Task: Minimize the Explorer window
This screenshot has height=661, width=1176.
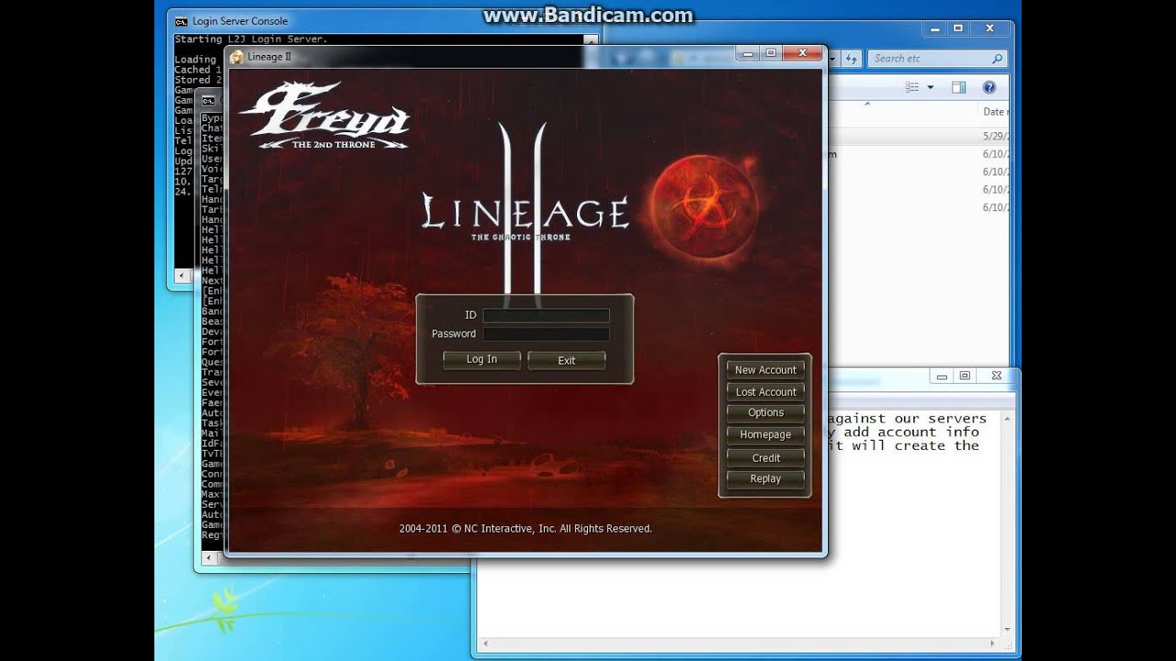Action: 933,28
